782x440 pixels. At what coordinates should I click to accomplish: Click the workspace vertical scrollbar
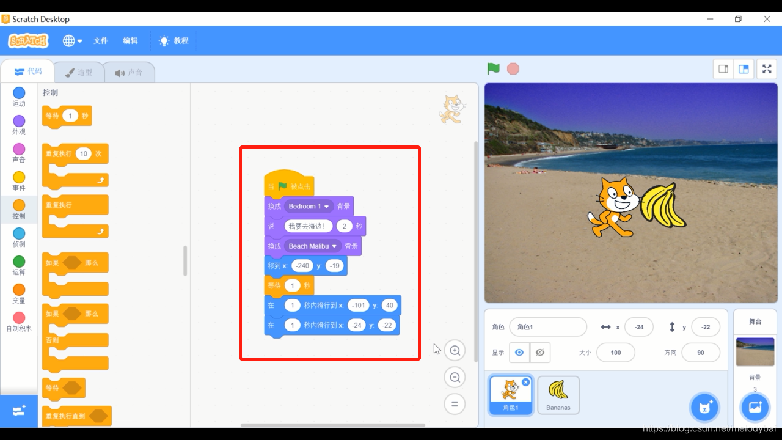point(476,252)
